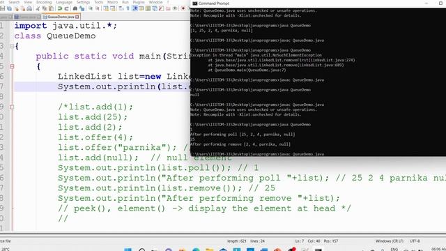The image size is (446, 251).
Task: Select the QueueDemo.java tab
Action: pyautogui.click(x=61, y=17)
